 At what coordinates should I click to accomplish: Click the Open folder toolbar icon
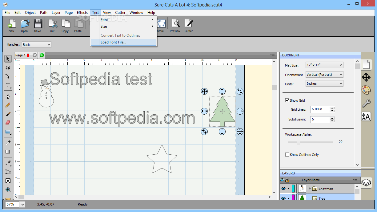tap(24, 25)
